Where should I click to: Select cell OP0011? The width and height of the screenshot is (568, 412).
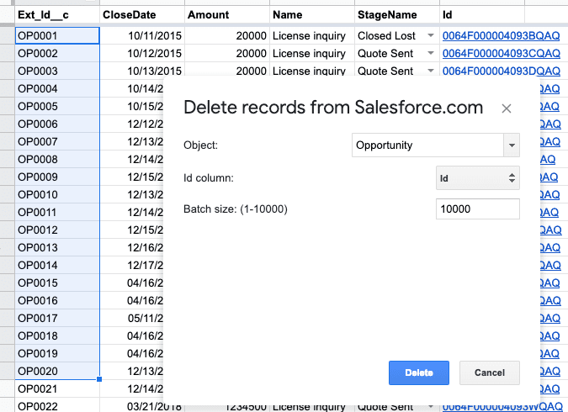tap(57, 212)
